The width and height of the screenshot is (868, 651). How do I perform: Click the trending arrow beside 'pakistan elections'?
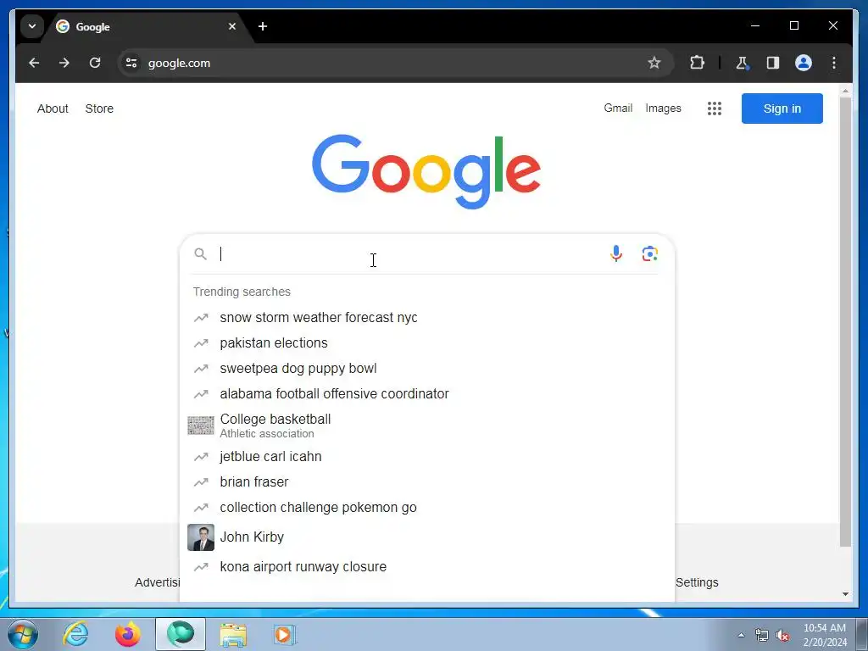[x=201, y=343]
